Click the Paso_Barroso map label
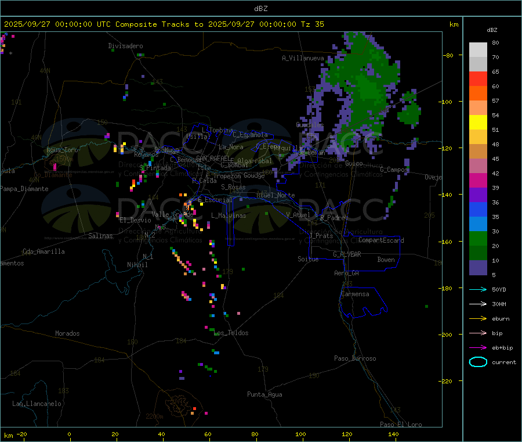The width and height of the screenshot is (522, 442). tap(355, 358)
